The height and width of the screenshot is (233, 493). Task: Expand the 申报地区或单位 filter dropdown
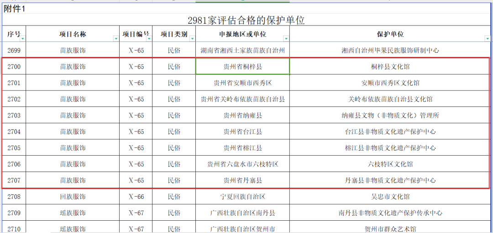(x=286, y=39)
